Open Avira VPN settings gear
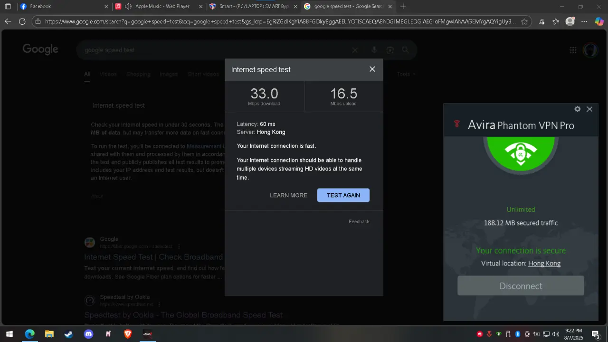This screenshot has width=608, height=342. coord(577,109)
